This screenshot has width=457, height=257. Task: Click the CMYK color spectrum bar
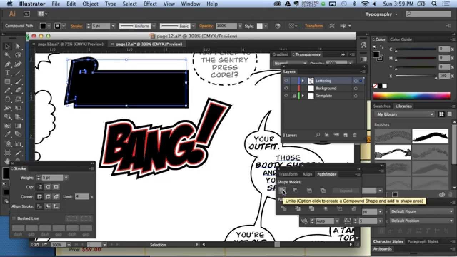pyautogui.click(x=412, y=96)
